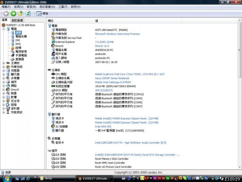The image size is (242, 182).
Task: Select the 網路 network tree node
Action: (14, 86)
